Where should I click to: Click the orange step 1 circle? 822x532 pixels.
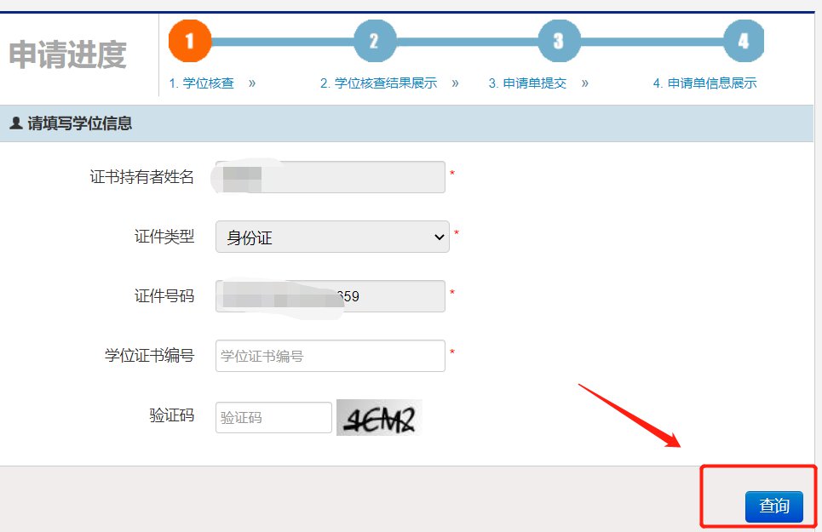(190, 41)
